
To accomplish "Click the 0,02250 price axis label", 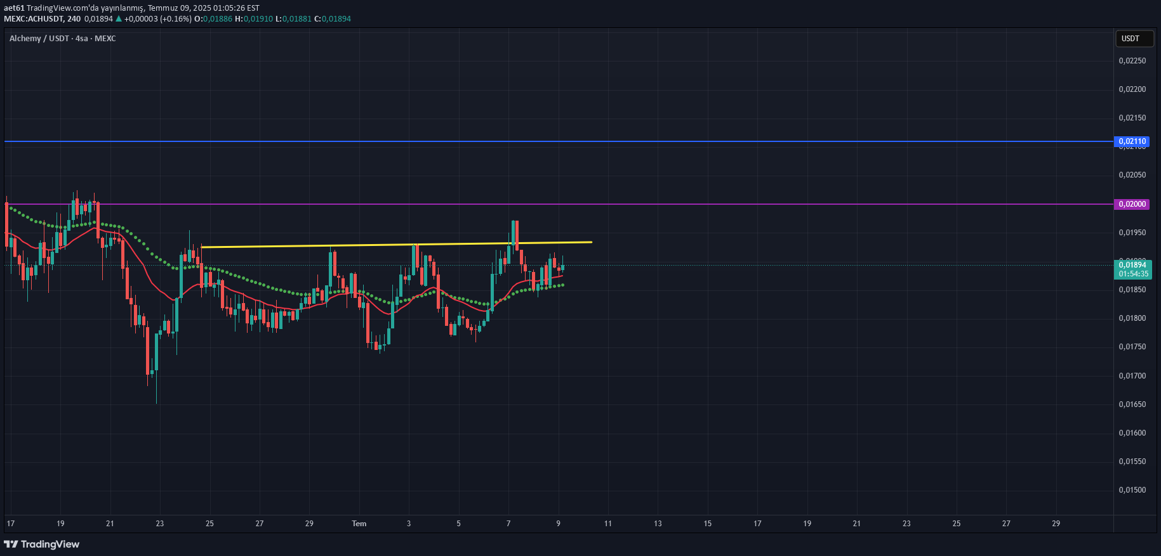I will pos(1132,61).
